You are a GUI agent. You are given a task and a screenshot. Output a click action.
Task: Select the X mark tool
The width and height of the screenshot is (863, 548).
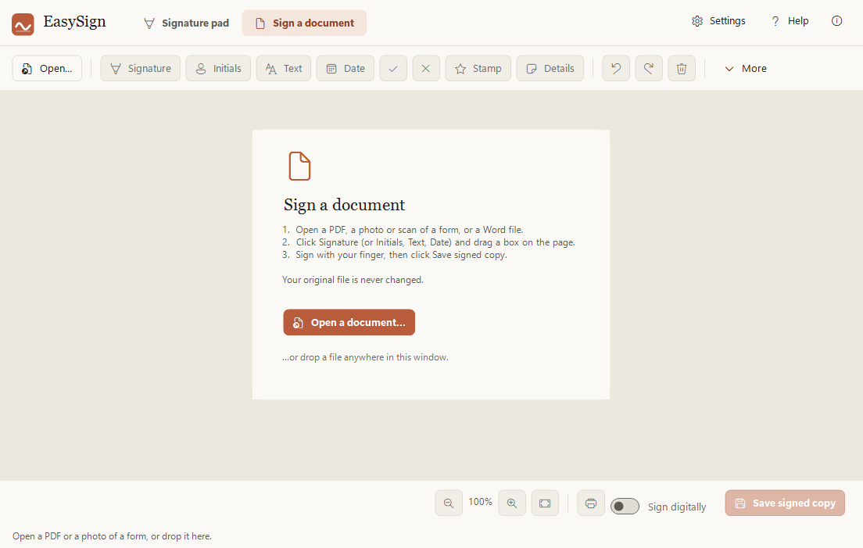click(x=426, y=68)
